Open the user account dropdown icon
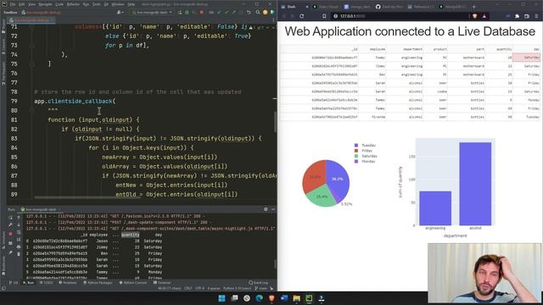 tap(120, 12)
